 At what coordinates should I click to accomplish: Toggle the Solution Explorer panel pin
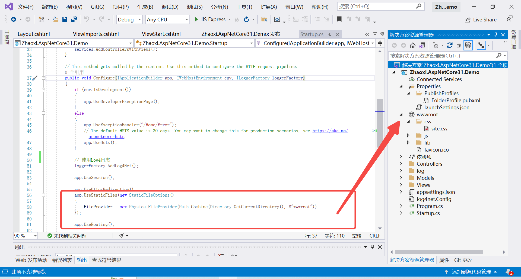point(496,35)
